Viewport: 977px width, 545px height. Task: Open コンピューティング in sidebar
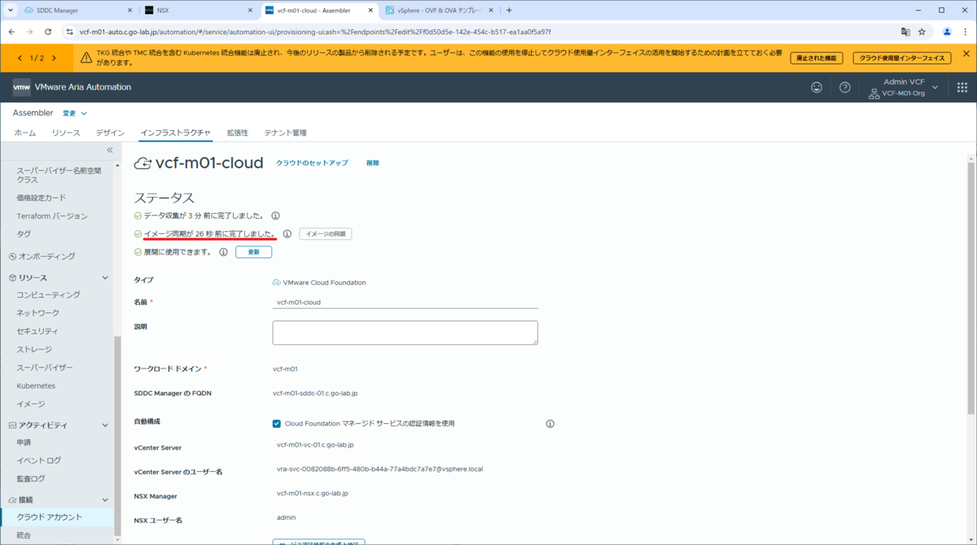coord(48,294)
